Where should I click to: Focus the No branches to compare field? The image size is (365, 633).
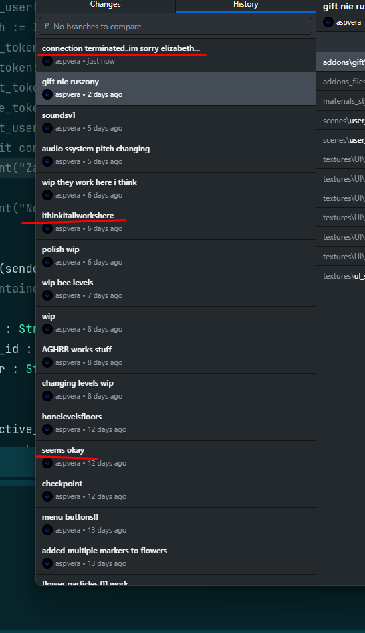(x=176, y=26)
